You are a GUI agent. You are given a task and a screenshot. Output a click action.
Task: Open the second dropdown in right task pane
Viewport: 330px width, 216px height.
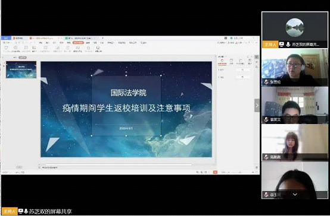tap(243, 77)
